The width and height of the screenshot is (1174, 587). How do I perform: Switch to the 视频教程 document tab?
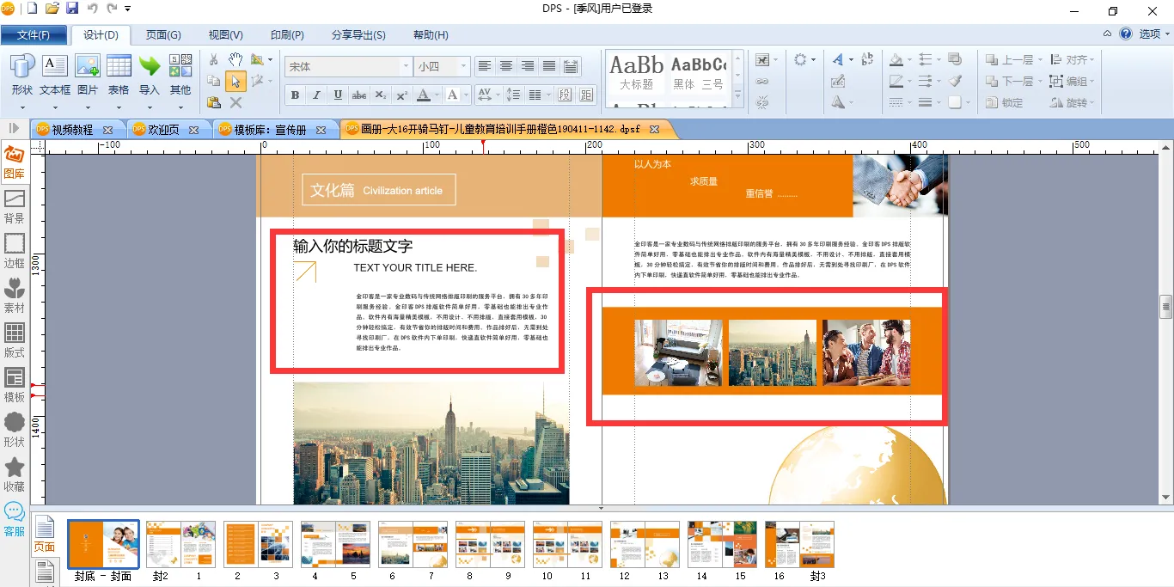point(72,130)
